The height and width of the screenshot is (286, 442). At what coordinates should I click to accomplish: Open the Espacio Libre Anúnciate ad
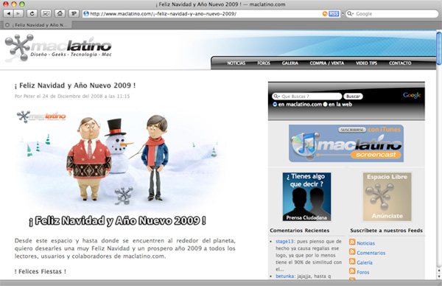387,197
